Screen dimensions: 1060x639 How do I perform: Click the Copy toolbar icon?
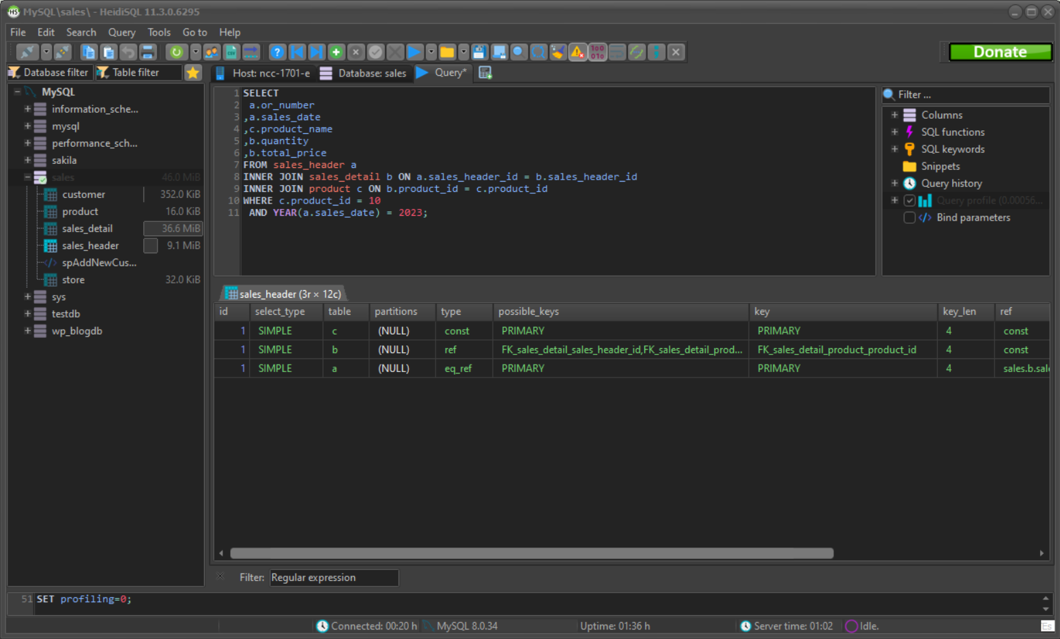point(89,52)
